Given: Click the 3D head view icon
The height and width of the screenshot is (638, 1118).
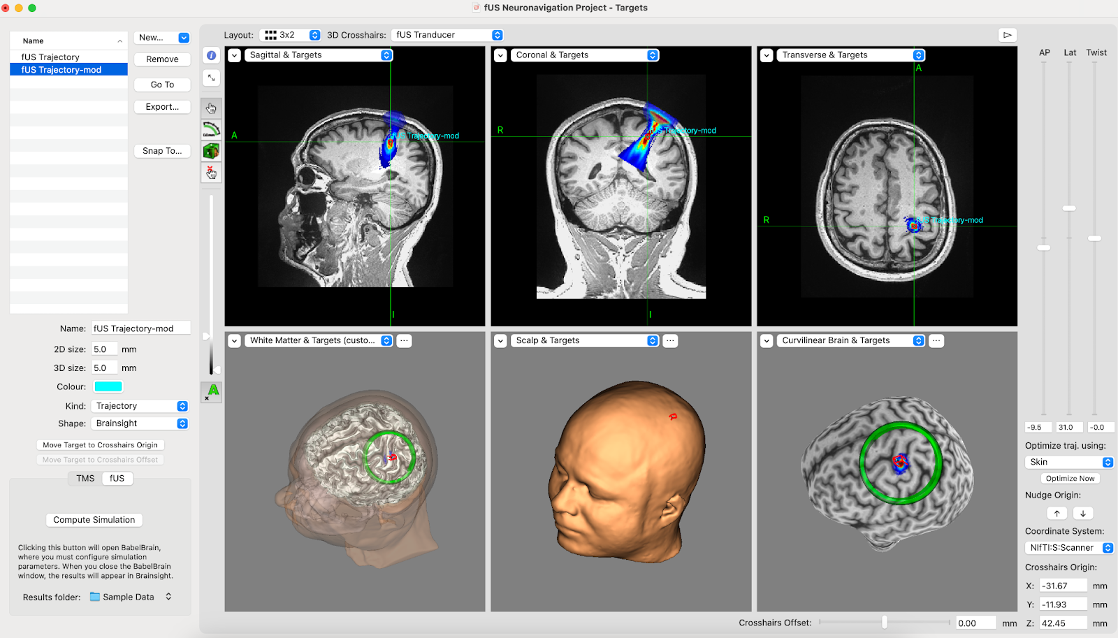Looking at the screenshot, I should coord(211,150).
